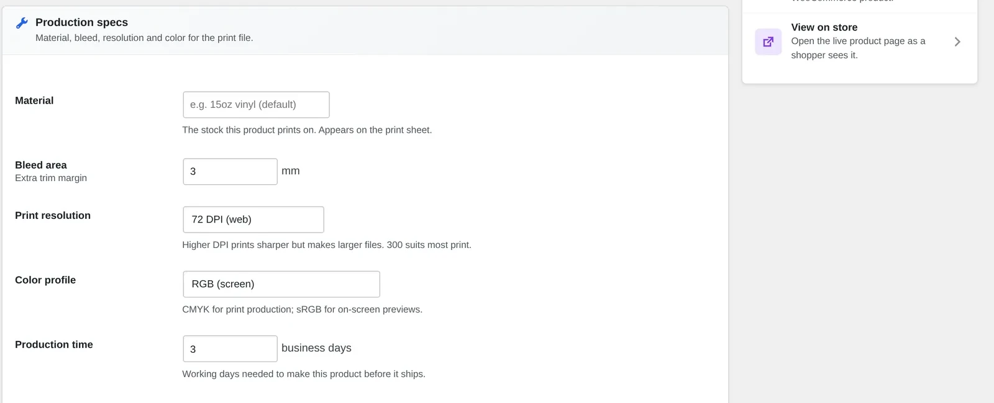Click the 'Higher DPI prints sharper' hint text
The width and height of the screenshot is (994, 403).
tap(327, 245)
